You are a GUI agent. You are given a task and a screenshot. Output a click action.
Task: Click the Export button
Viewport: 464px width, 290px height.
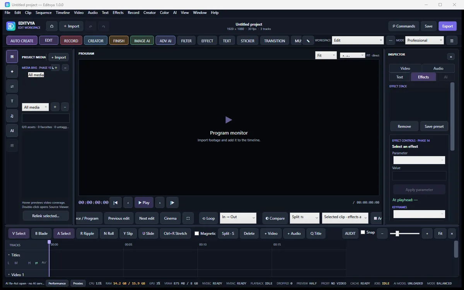pos(448,26)
